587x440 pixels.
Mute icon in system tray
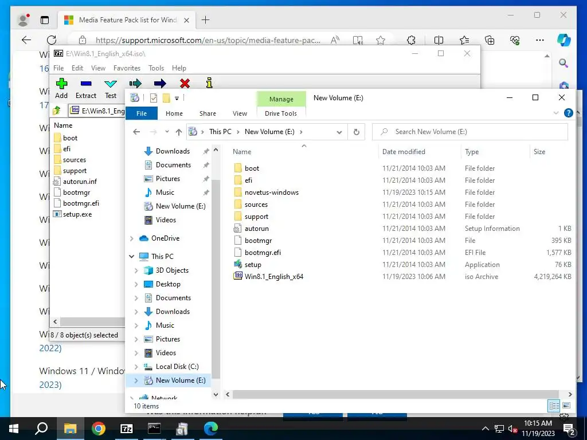[512, 429]
